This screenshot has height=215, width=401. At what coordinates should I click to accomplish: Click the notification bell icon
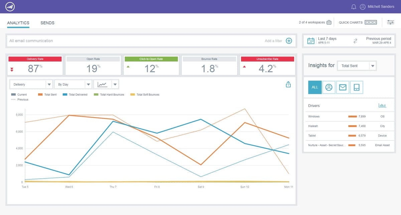(x=354, y=6)
